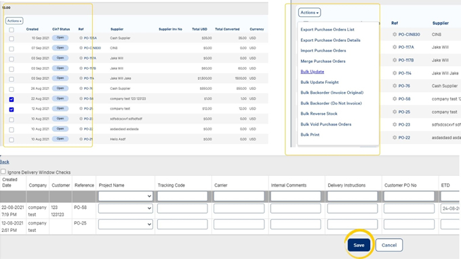Uncheck the 22 Aug 2021 order checkbox
This screenshot has height=259, width=461.
(x=12, y=99)
